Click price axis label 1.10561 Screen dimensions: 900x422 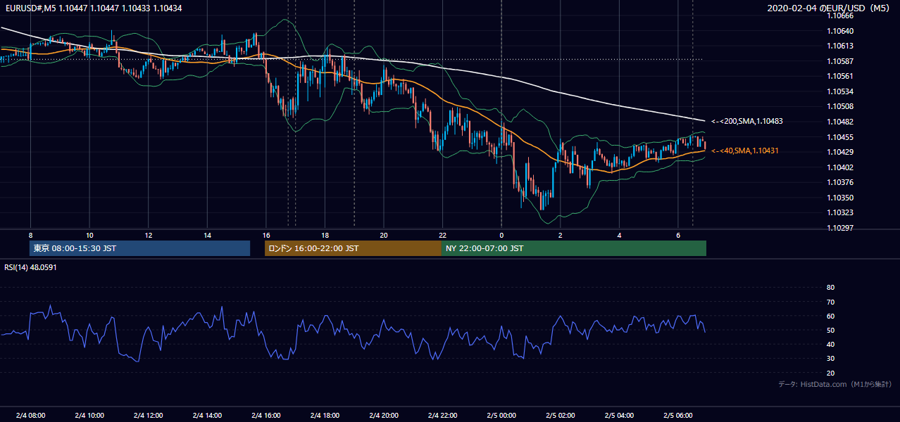tap(841, 76)
